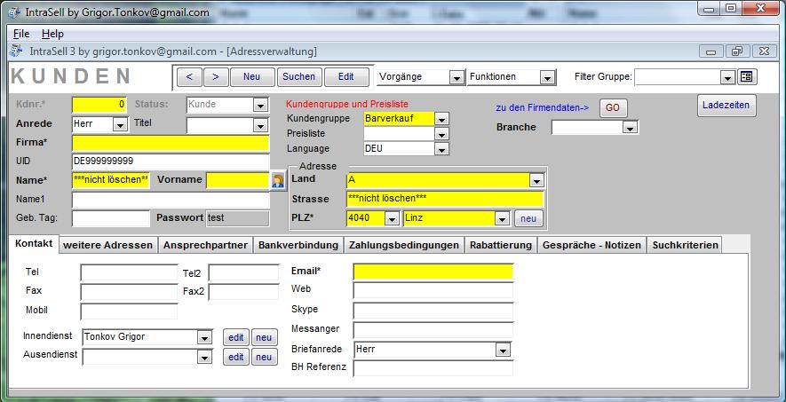
Task: Open Ladezeiten button
Action: [726, 105]
